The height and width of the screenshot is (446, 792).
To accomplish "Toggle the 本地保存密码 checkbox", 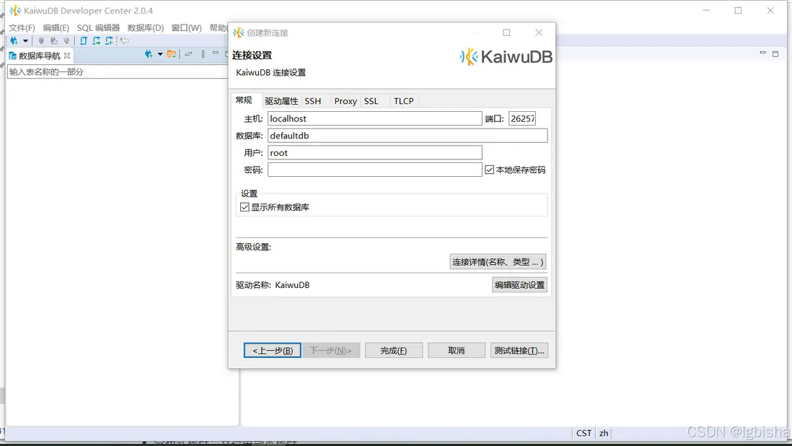I will pyautogui.click(x=490, y=170).
